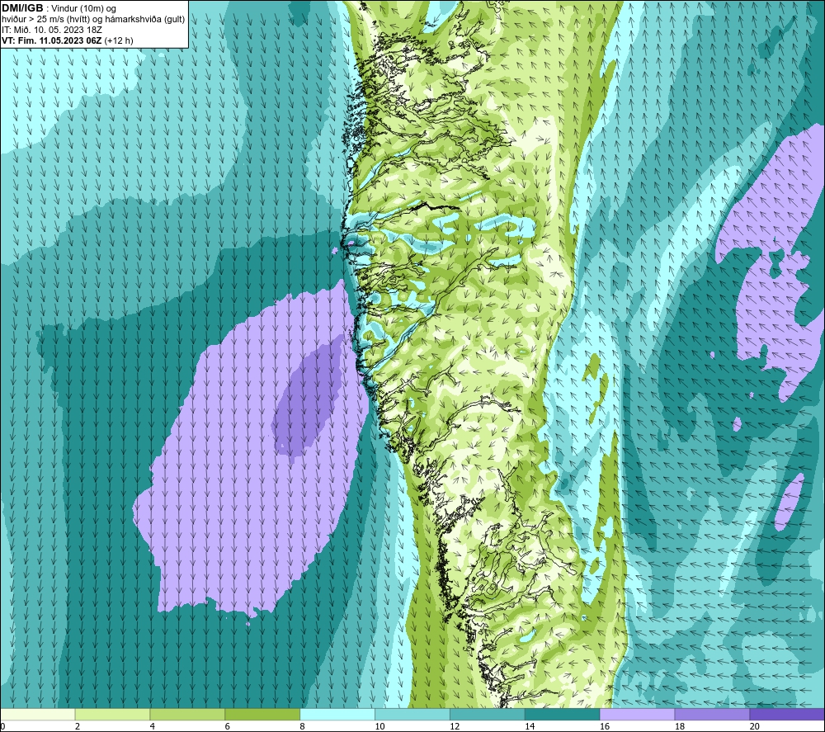The height and width of the screenshot is (732, 825).
Task: Click the legend scale label "4"
Action: point(153,726)
